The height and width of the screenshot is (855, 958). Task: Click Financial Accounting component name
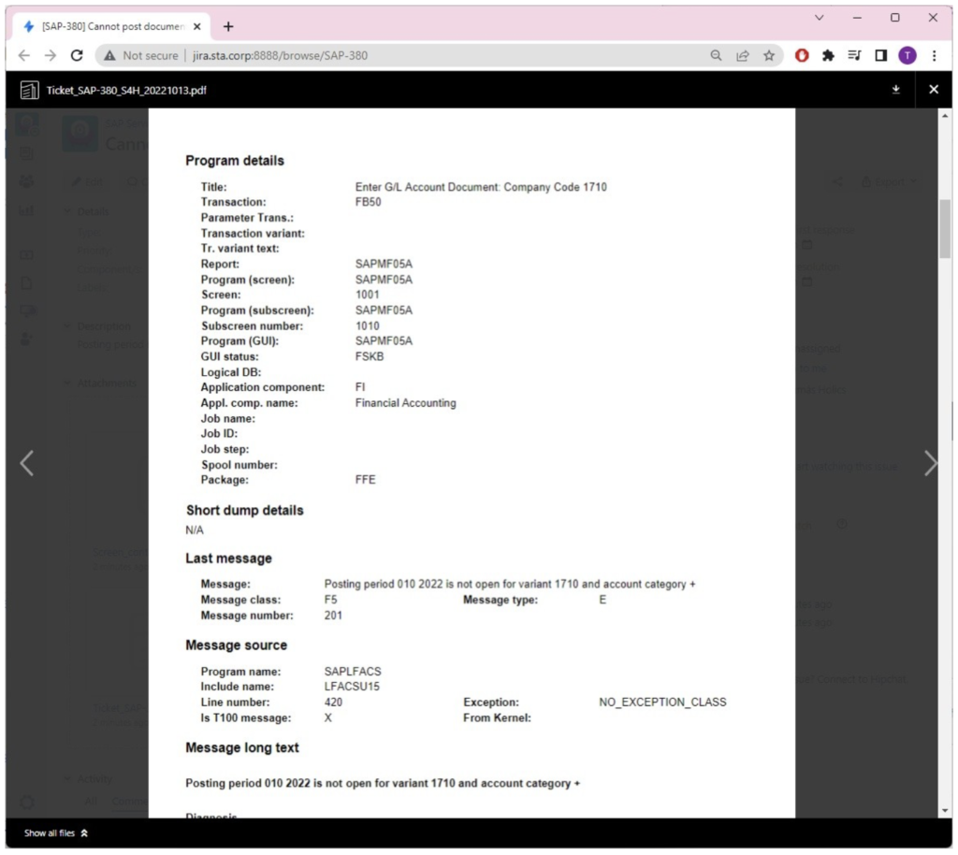coord(406,403)
